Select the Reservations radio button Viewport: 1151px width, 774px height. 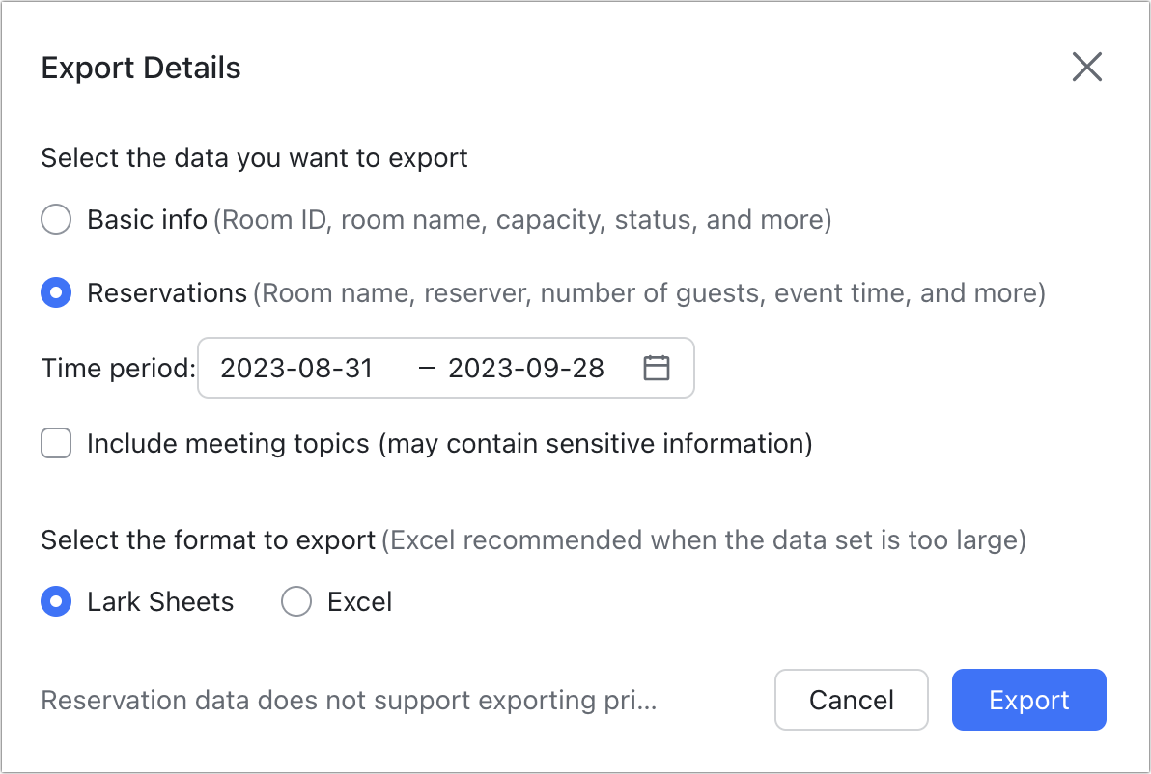(56, 292)
